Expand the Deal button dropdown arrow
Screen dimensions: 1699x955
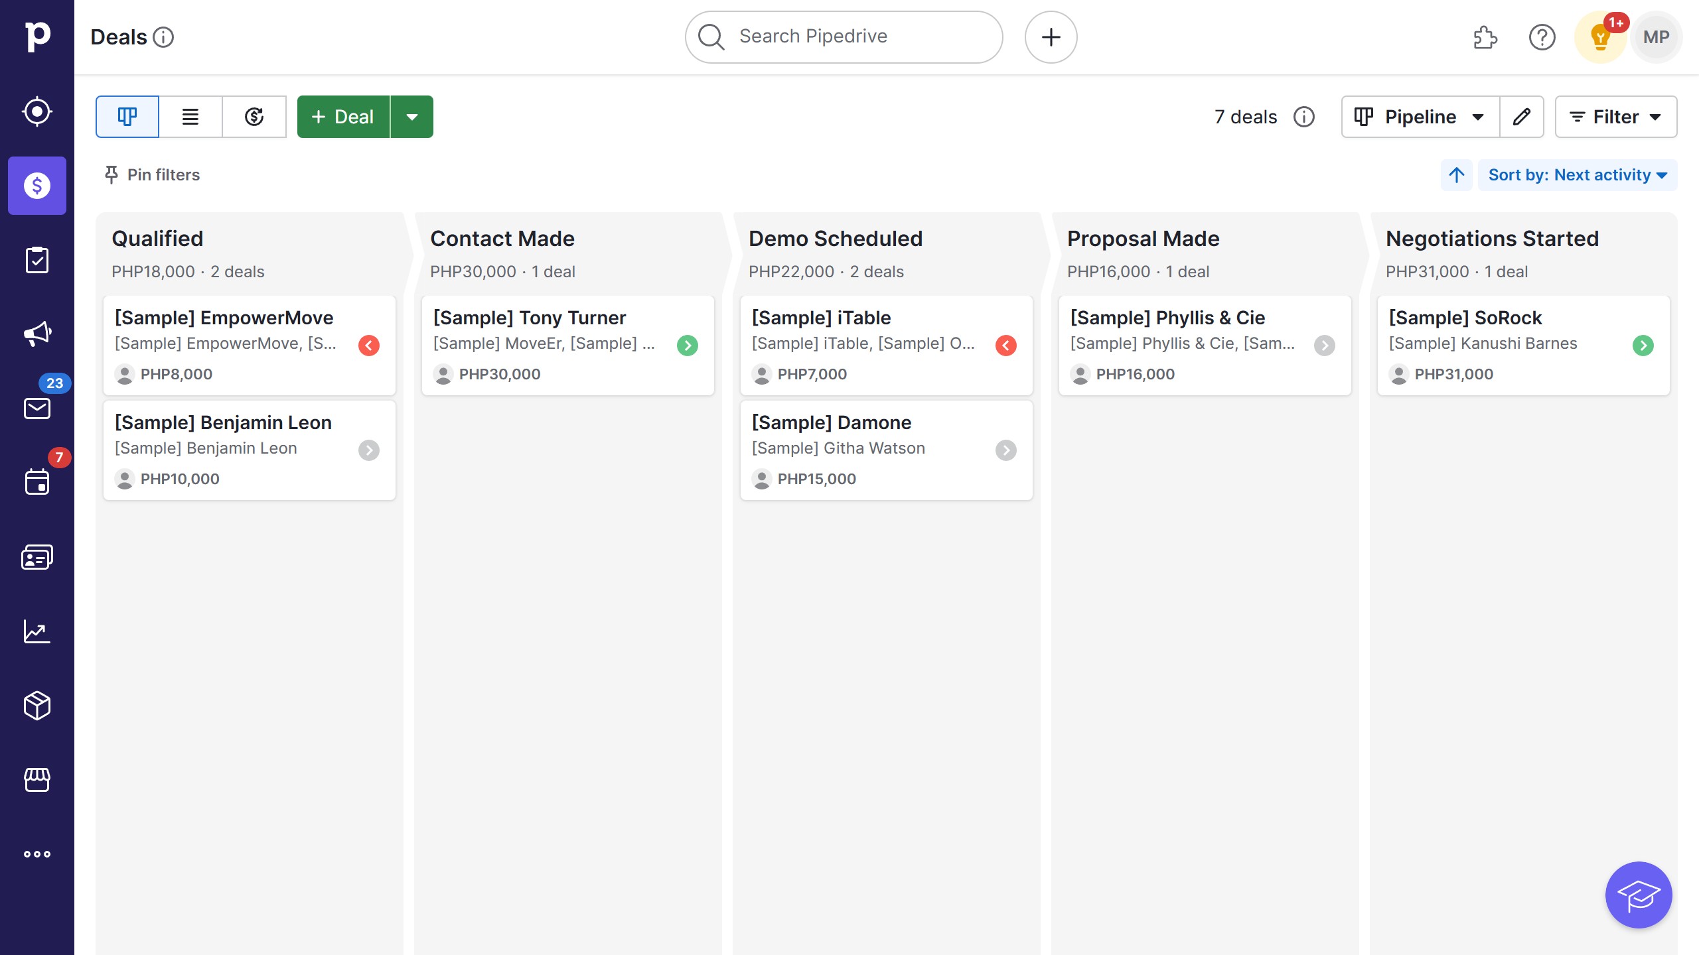(x=412, y=117)
